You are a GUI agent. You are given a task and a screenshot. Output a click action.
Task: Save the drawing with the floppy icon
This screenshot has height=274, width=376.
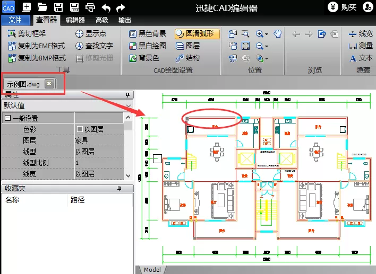(58, 7)
